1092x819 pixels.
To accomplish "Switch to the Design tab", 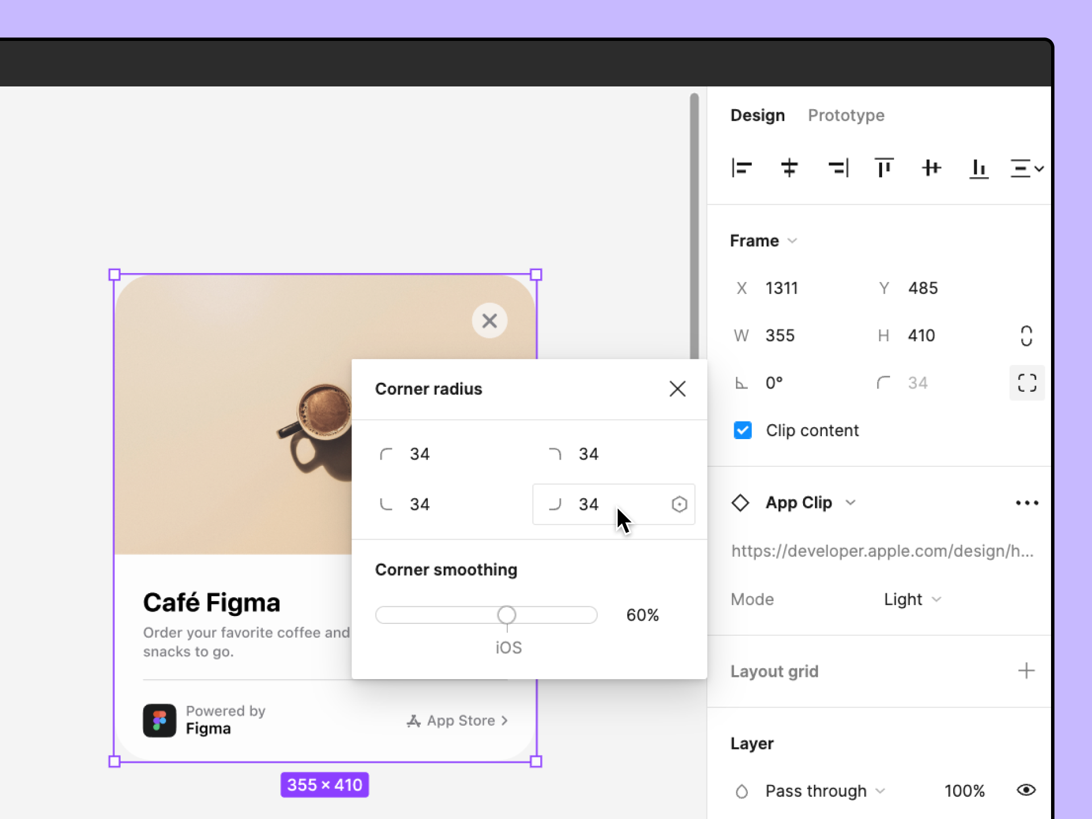I will [756, 114].
